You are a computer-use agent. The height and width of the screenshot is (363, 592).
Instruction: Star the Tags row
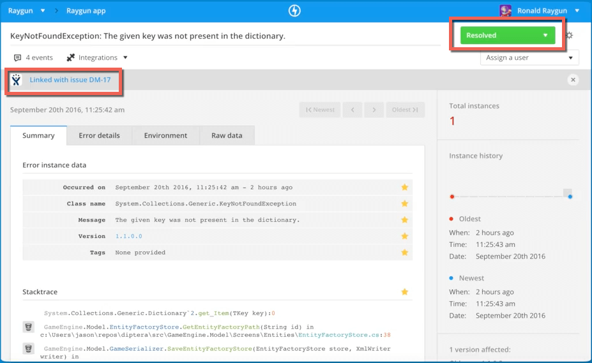click(405, 252)
